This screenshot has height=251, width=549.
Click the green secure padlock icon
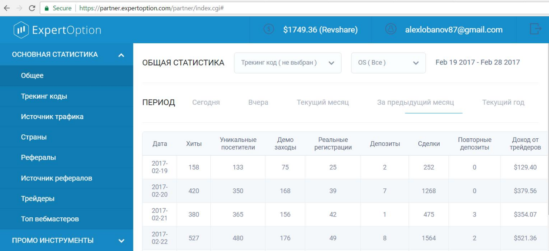coord(47,8)
